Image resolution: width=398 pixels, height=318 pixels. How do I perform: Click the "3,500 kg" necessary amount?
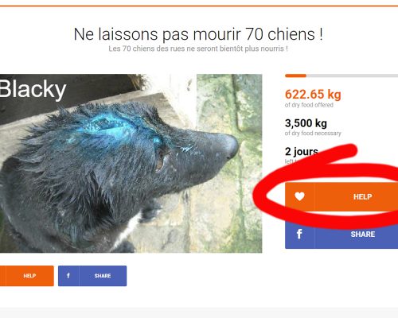click(306, 123)
